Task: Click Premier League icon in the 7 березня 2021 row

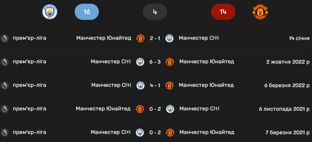Action: point(4,132)
